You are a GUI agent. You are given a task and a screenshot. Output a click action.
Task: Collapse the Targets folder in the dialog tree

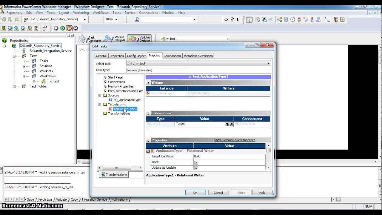click(x=100, y=105)
